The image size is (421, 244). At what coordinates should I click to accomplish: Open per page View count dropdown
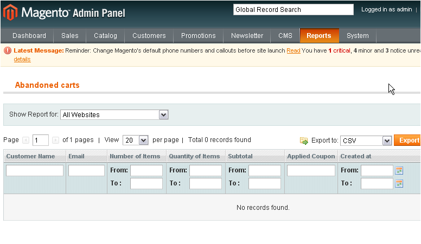143,140
